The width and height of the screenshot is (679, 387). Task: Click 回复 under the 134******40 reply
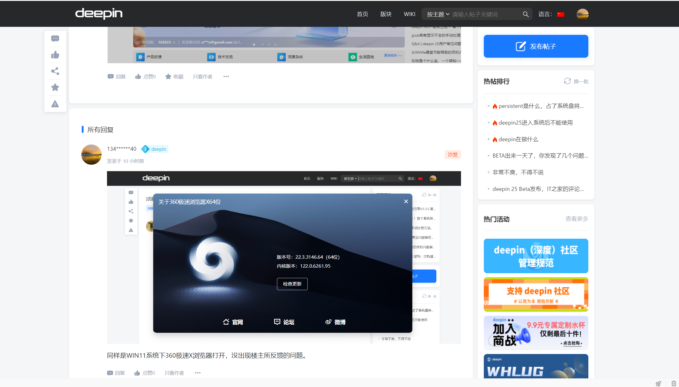coord(116,373)
